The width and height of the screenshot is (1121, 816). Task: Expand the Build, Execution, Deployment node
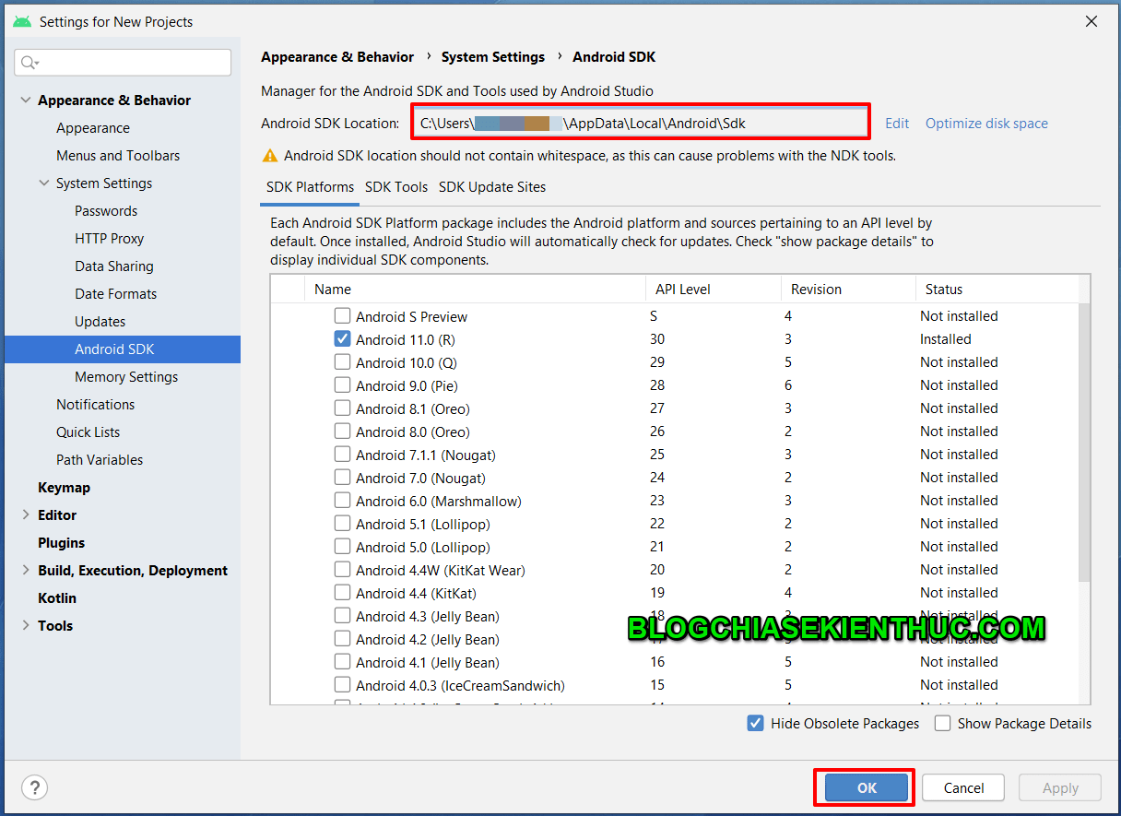pos(25,571)
